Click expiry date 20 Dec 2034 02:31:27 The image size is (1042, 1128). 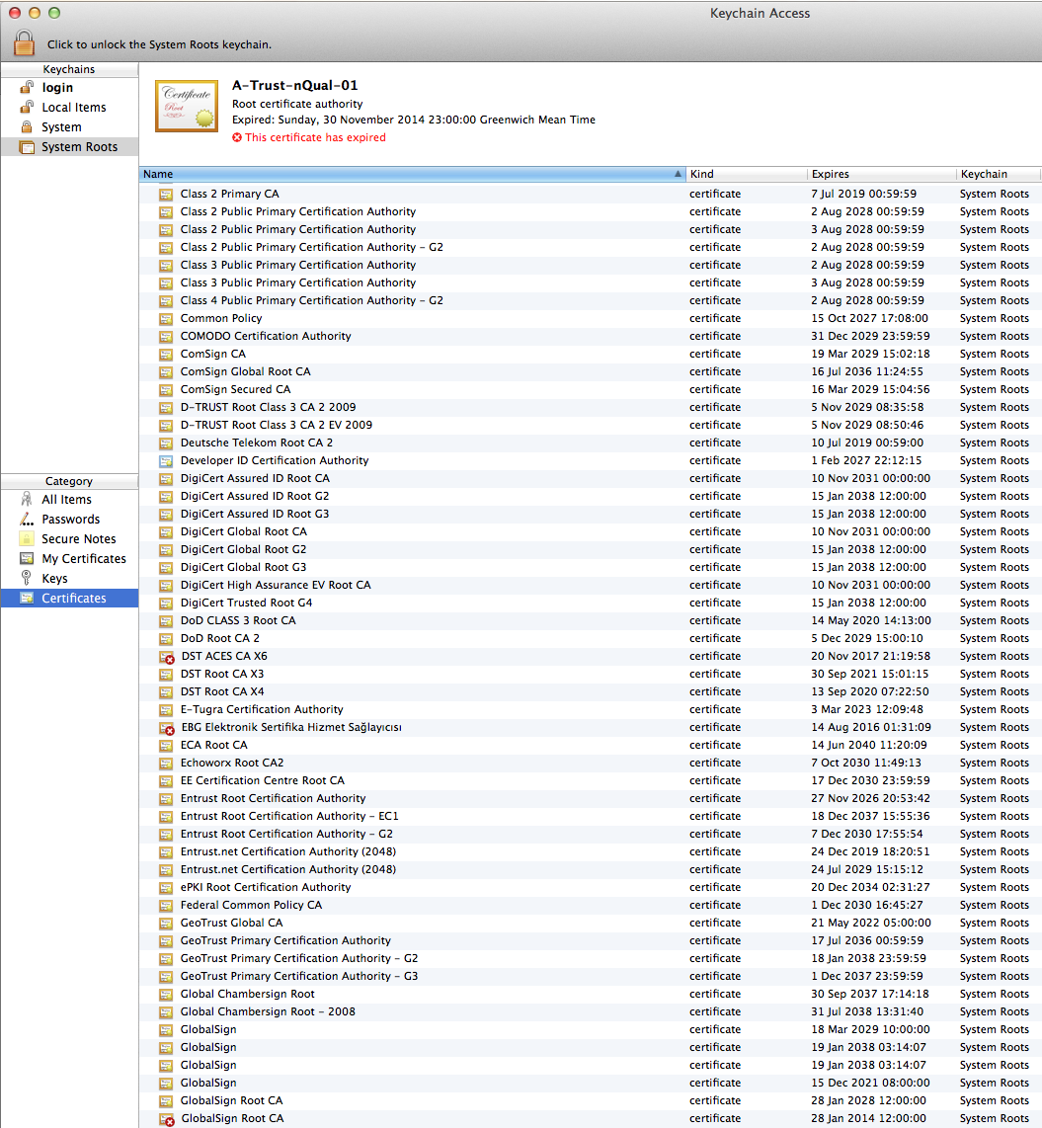pos(870,888)
